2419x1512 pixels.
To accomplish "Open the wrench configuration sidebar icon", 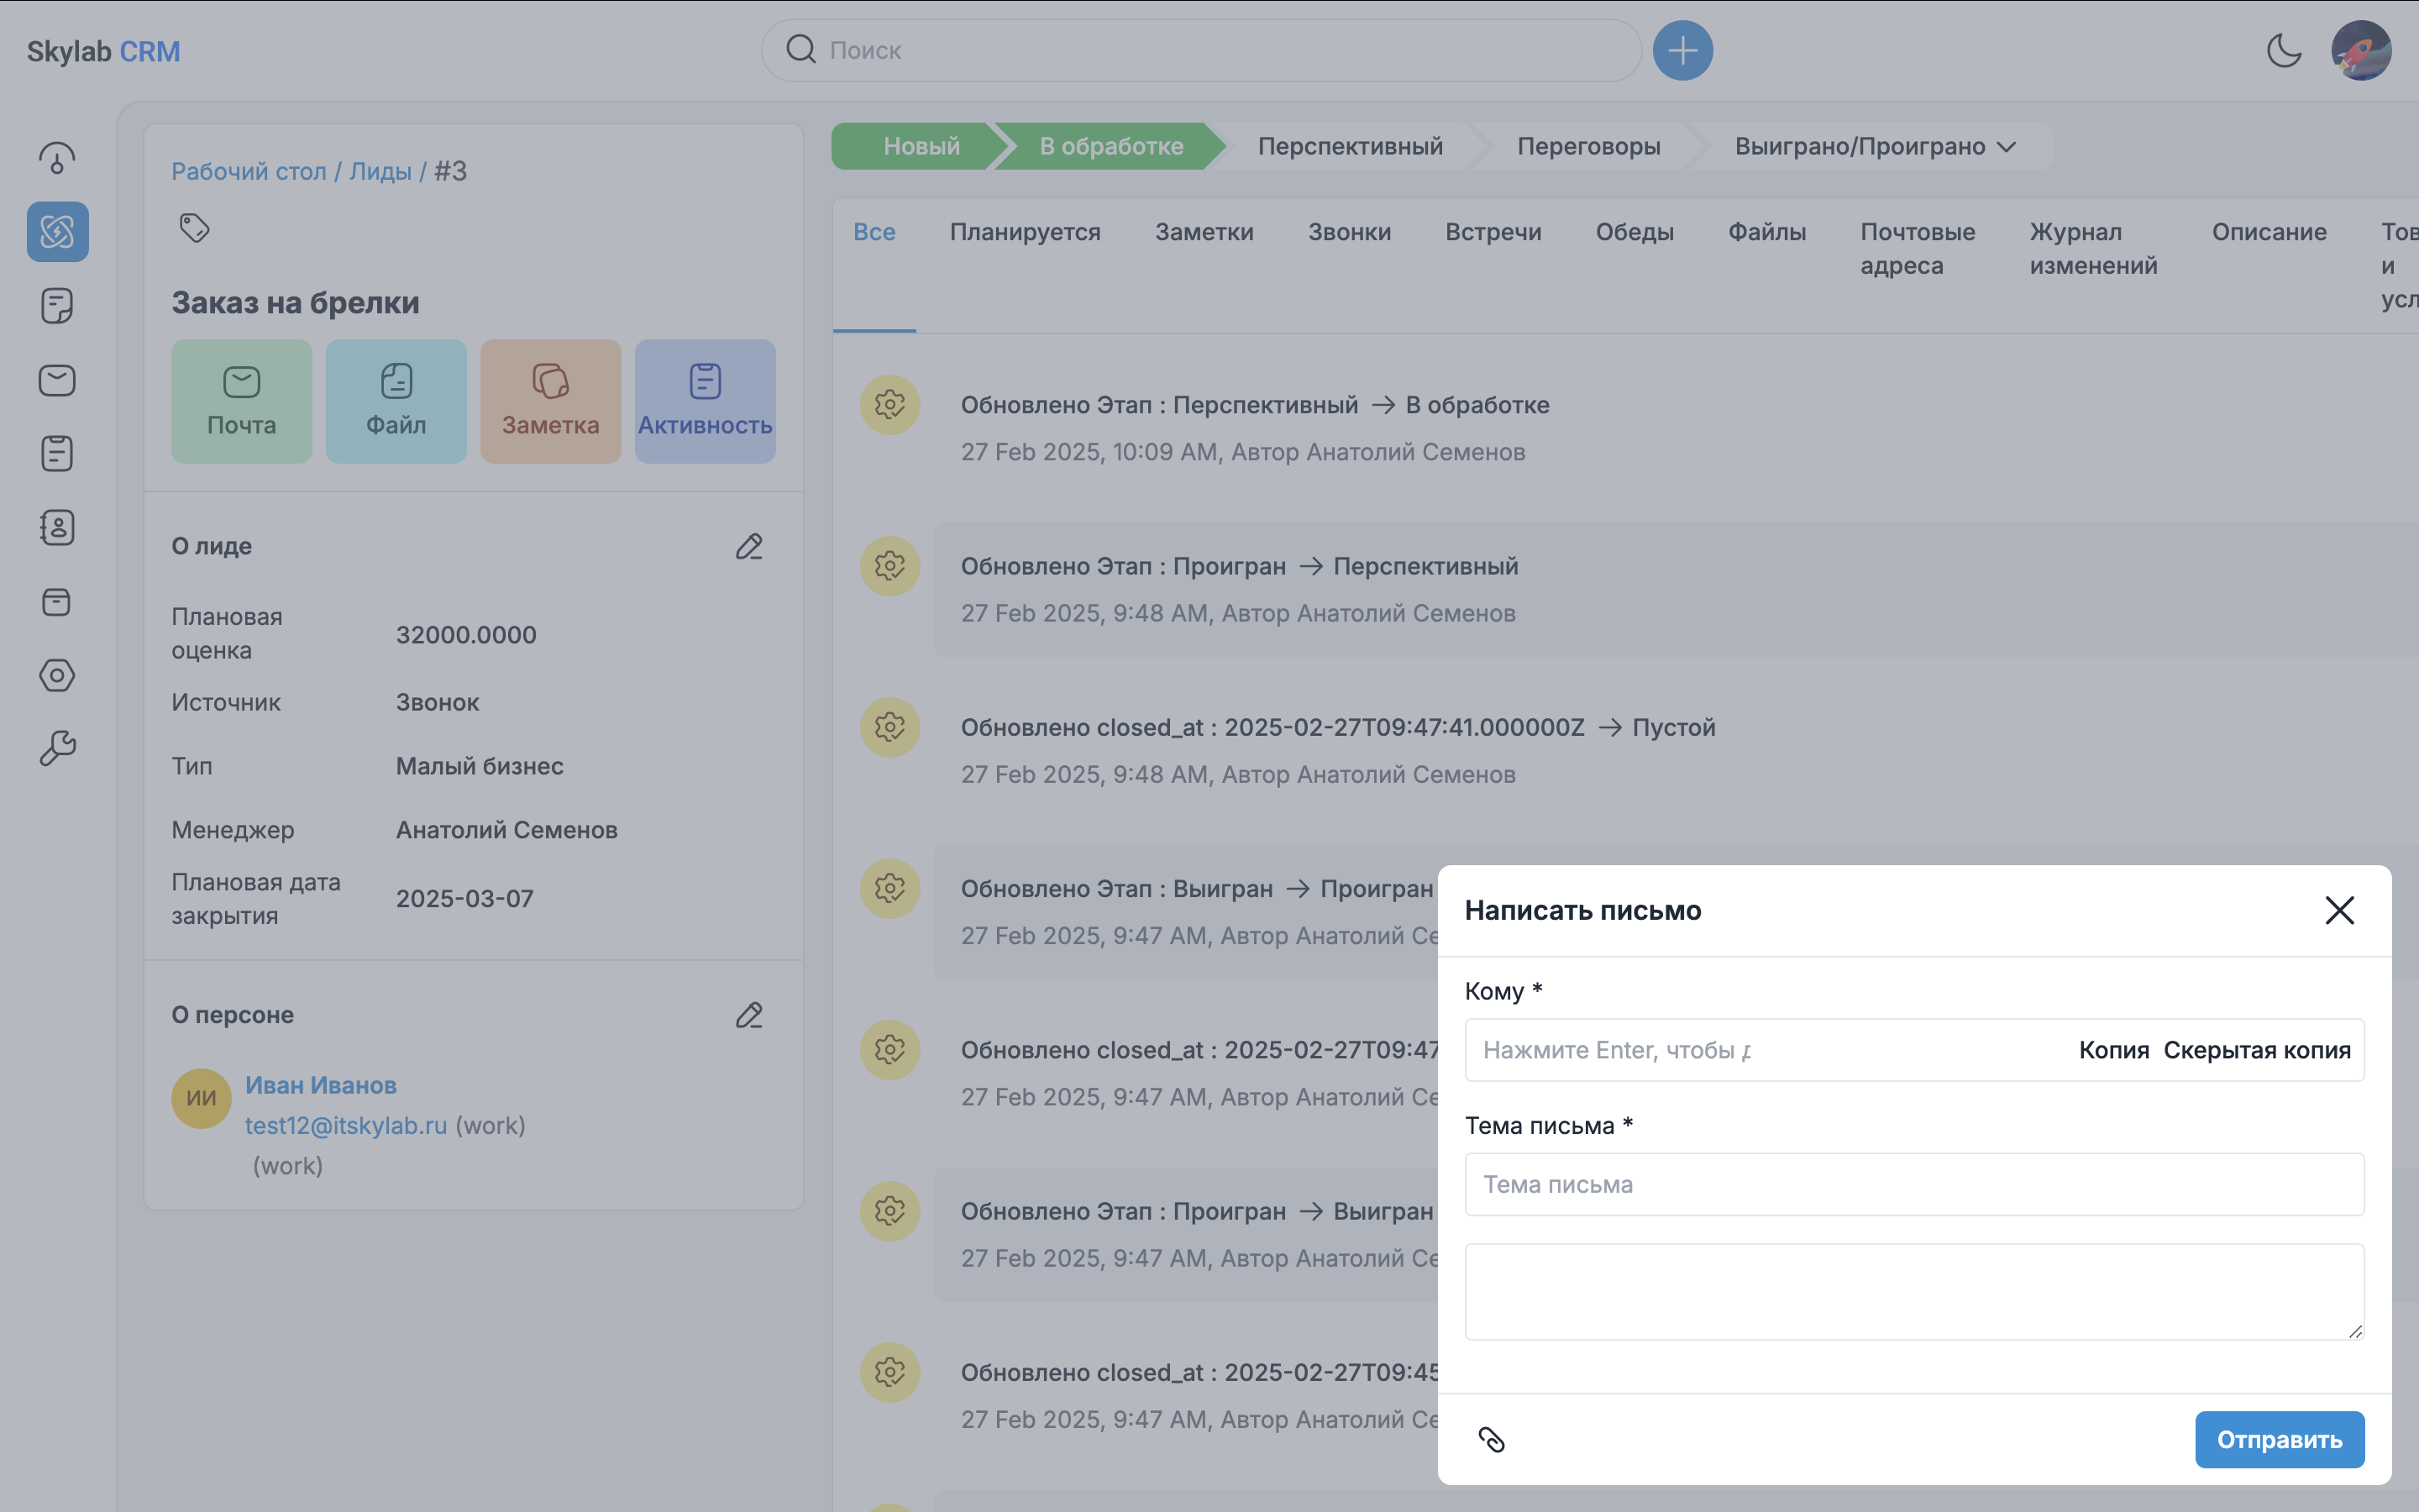I will pos(57,748).
